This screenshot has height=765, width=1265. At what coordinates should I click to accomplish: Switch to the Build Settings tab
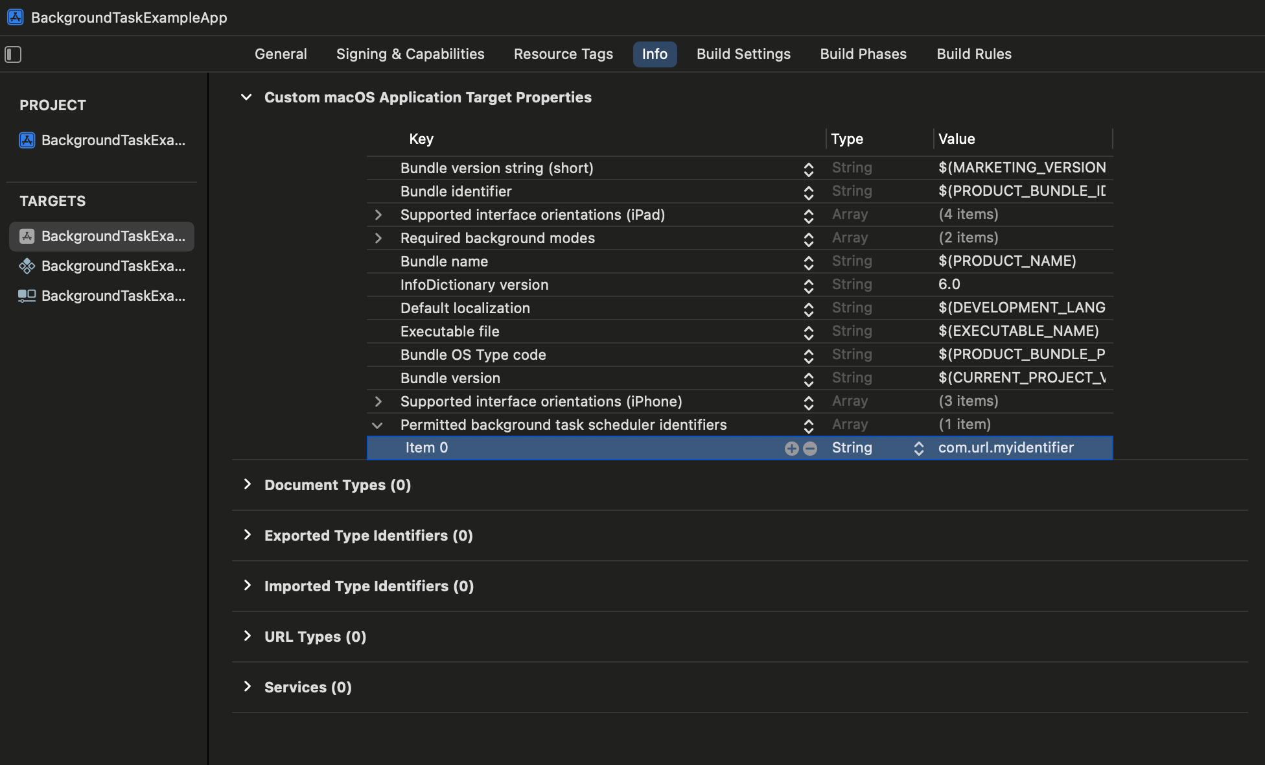coord(743,54)
